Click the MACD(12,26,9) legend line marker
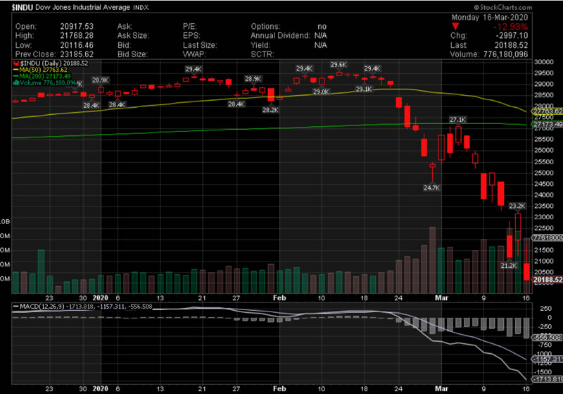The height and width of the screenshot is (394, 563). click(x=16, y=304)
